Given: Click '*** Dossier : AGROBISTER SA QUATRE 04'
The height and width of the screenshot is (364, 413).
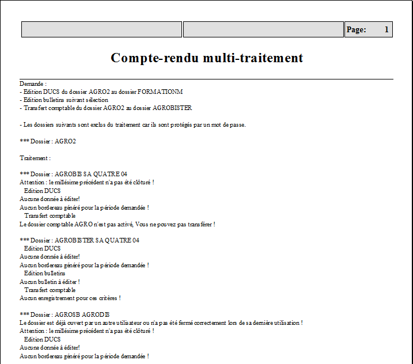Looking at the screenshot, I should [79, 240].
